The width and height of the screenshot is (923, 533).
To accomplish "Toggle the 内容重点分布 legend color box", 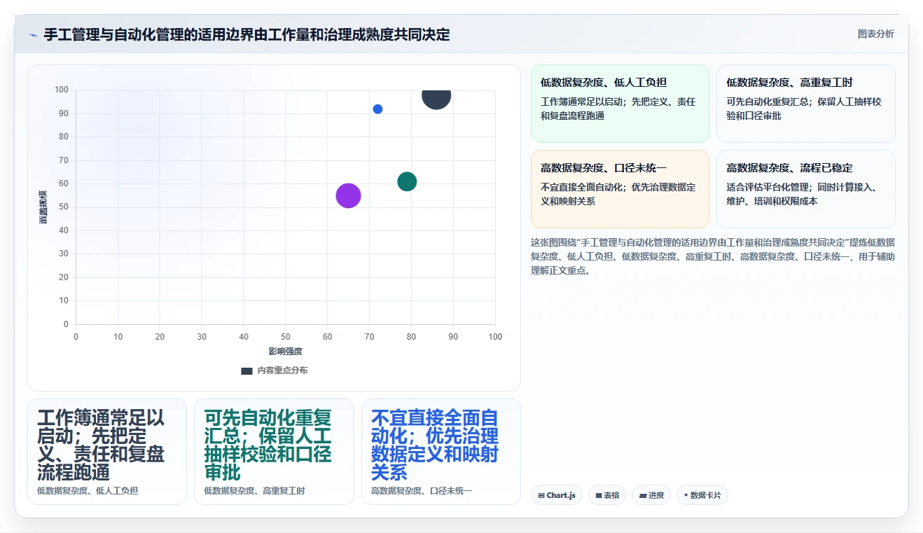I will pos(247,371).
